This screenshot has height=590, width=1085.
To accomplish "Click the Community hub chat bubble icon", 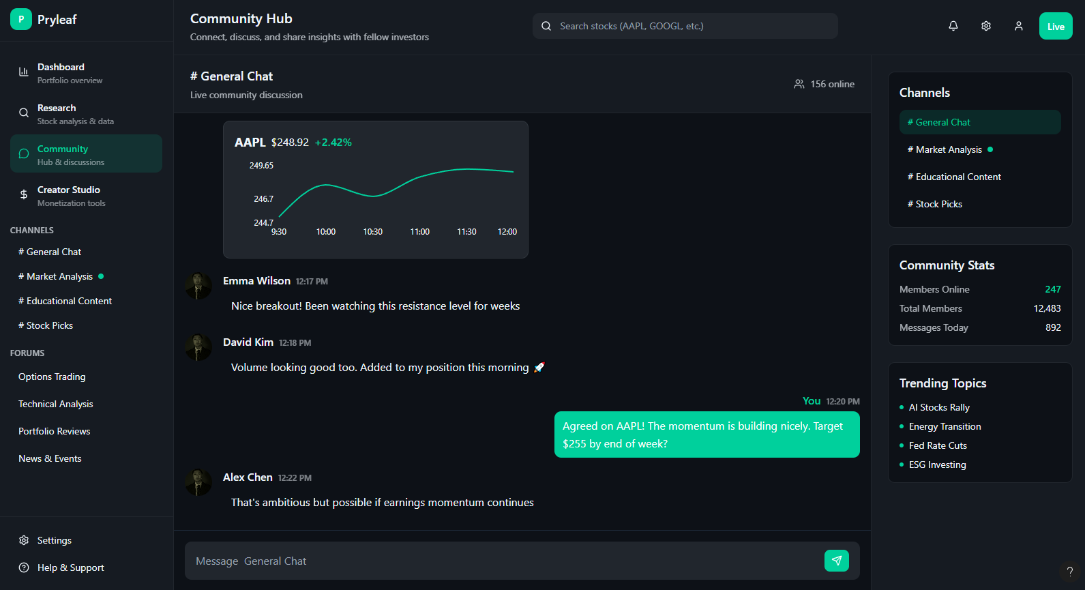I will pyautogui.click(x=23, y=153).
